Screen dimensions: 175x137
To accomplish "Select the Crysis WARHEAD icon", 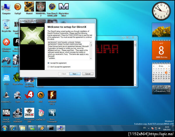I will pyautogui.click(x=18, y=115).
